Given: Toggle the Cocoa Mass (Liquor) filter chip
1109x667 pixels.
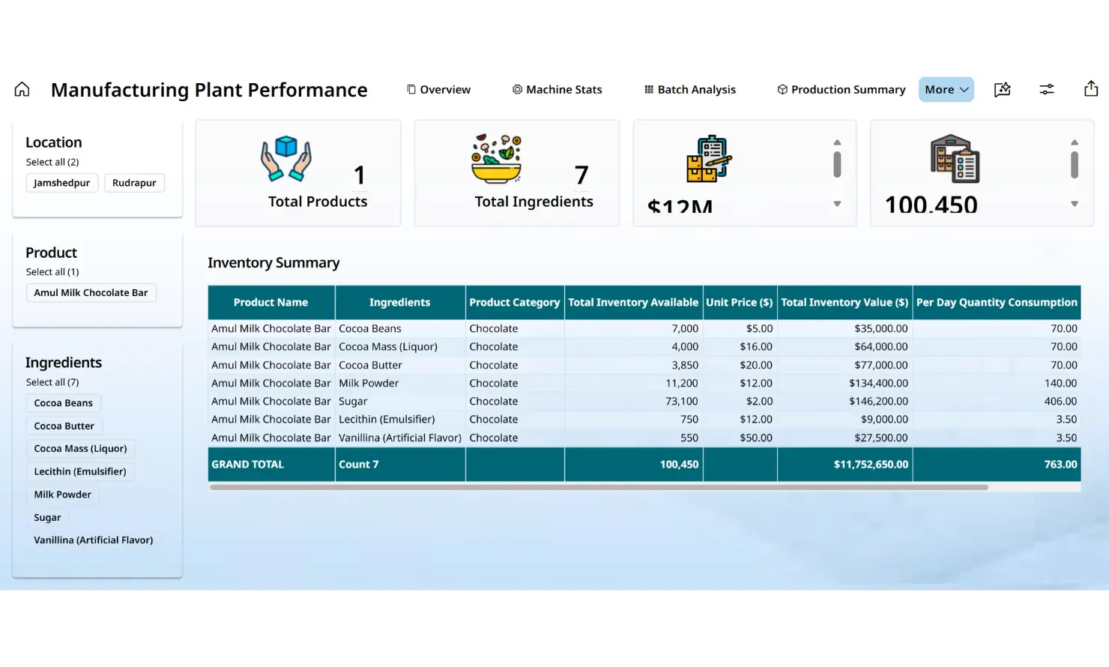Looking at the screenshot, I should (80, 449).
